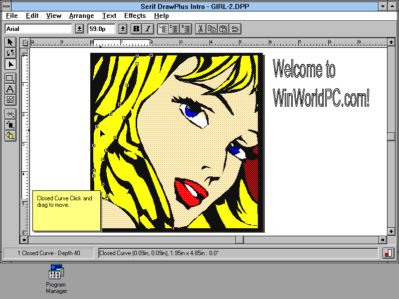Click the horizontal scrollbar left arrow
The image size is (399, 299).
[x=24, y=240]
